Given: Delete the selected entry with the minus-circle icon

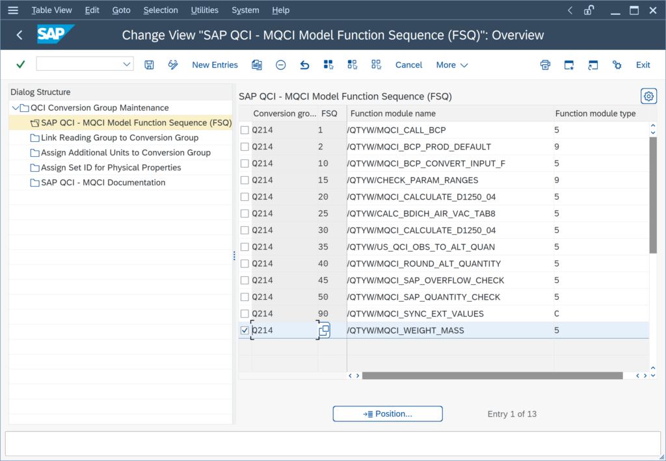Looking at the screenshot, I should coord(281,64).
